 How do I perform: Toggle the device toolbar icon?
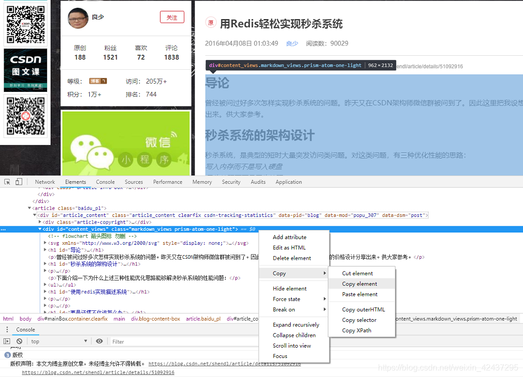pos(19,182)
